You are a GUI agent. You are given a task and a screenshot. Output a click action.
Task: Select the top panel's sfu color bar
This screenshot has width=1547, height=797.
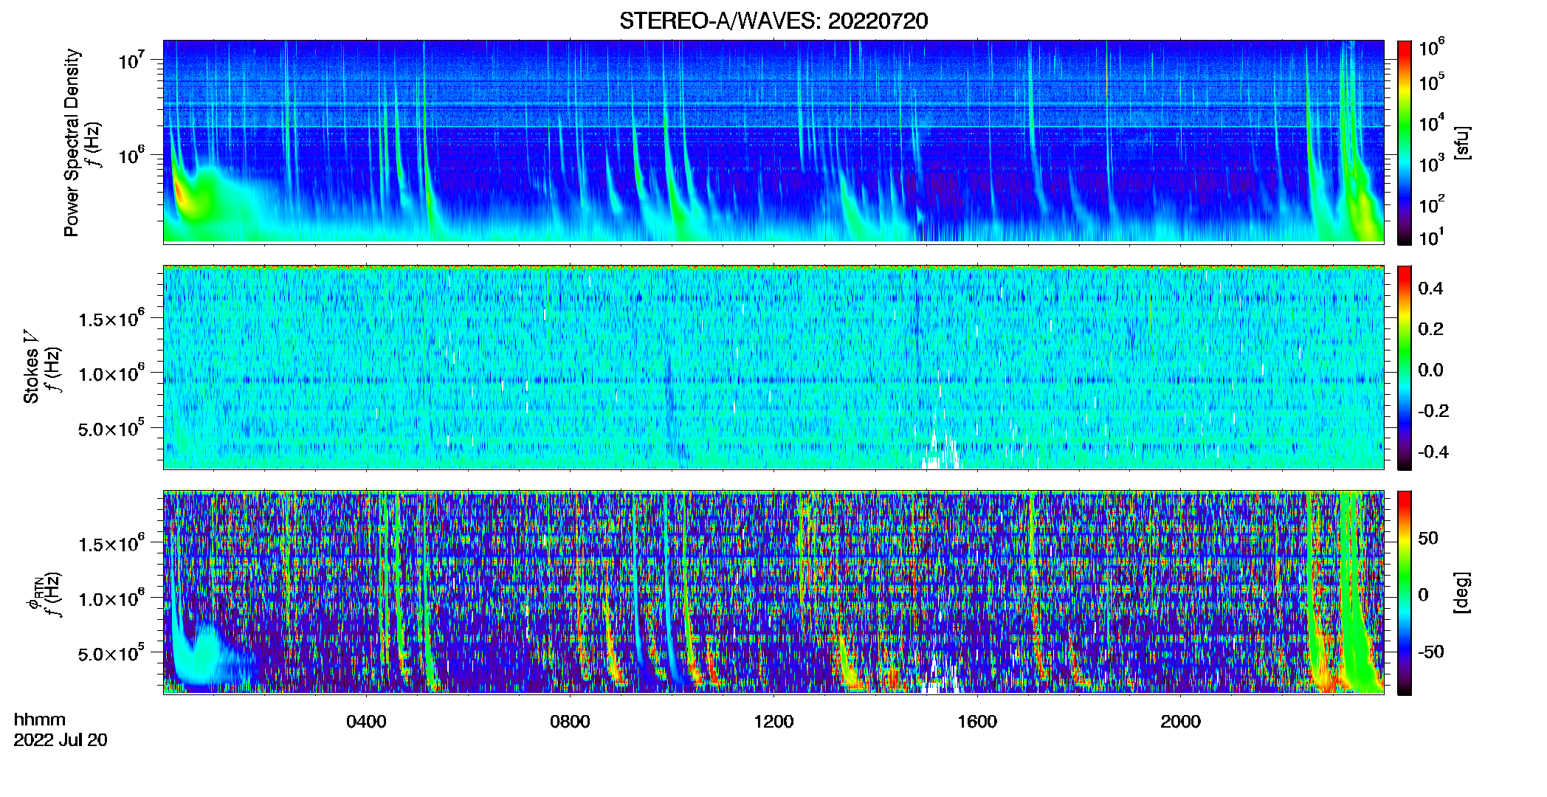tap(1405, 142)
